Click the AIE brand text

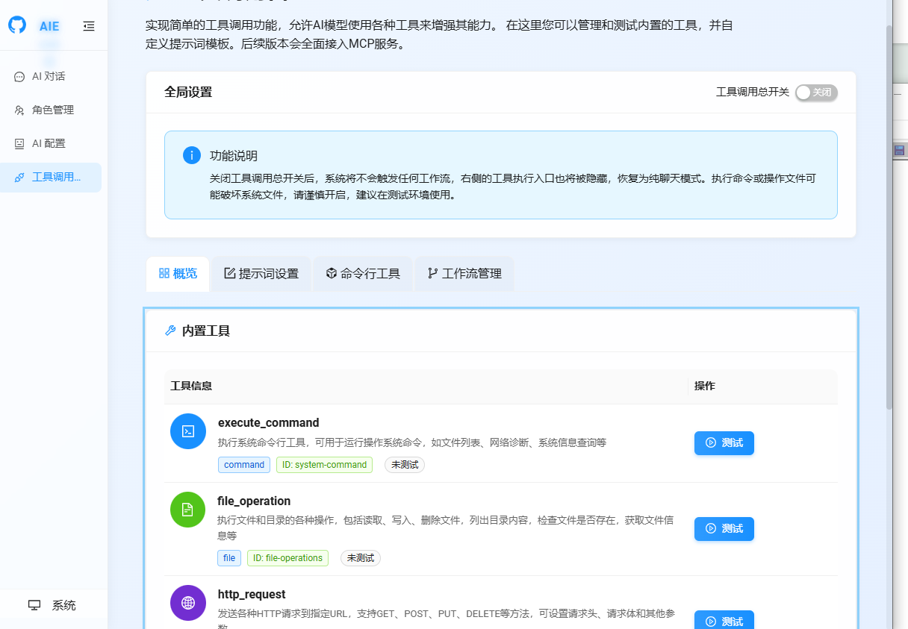[49, 26]
